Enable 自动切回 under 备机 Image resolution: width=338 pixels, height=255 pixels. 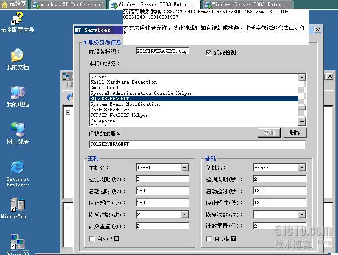tap(209, 239)
